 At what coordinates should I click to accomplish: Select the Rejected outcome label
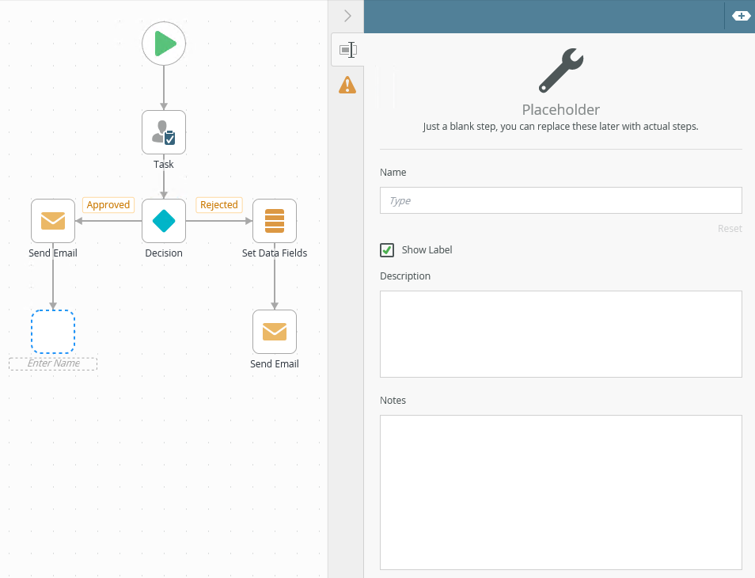click(x=219, y=205)
